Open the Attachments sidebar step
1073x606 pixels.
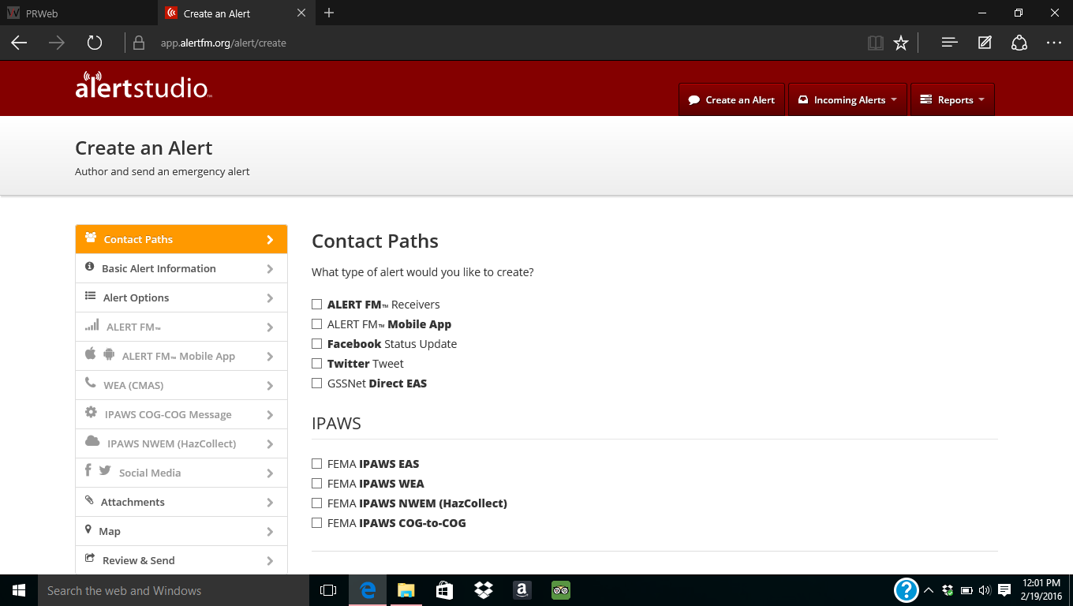pyautogui.click(x=181, y=502)
